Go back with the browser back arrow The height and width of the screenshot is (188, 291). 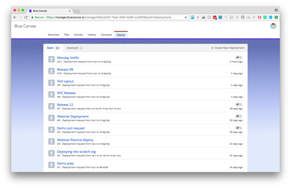point(15,17)
